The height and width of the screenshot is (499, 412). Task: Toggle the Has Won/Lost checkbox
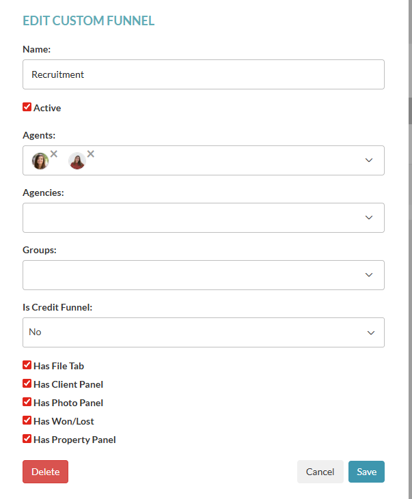27,420
